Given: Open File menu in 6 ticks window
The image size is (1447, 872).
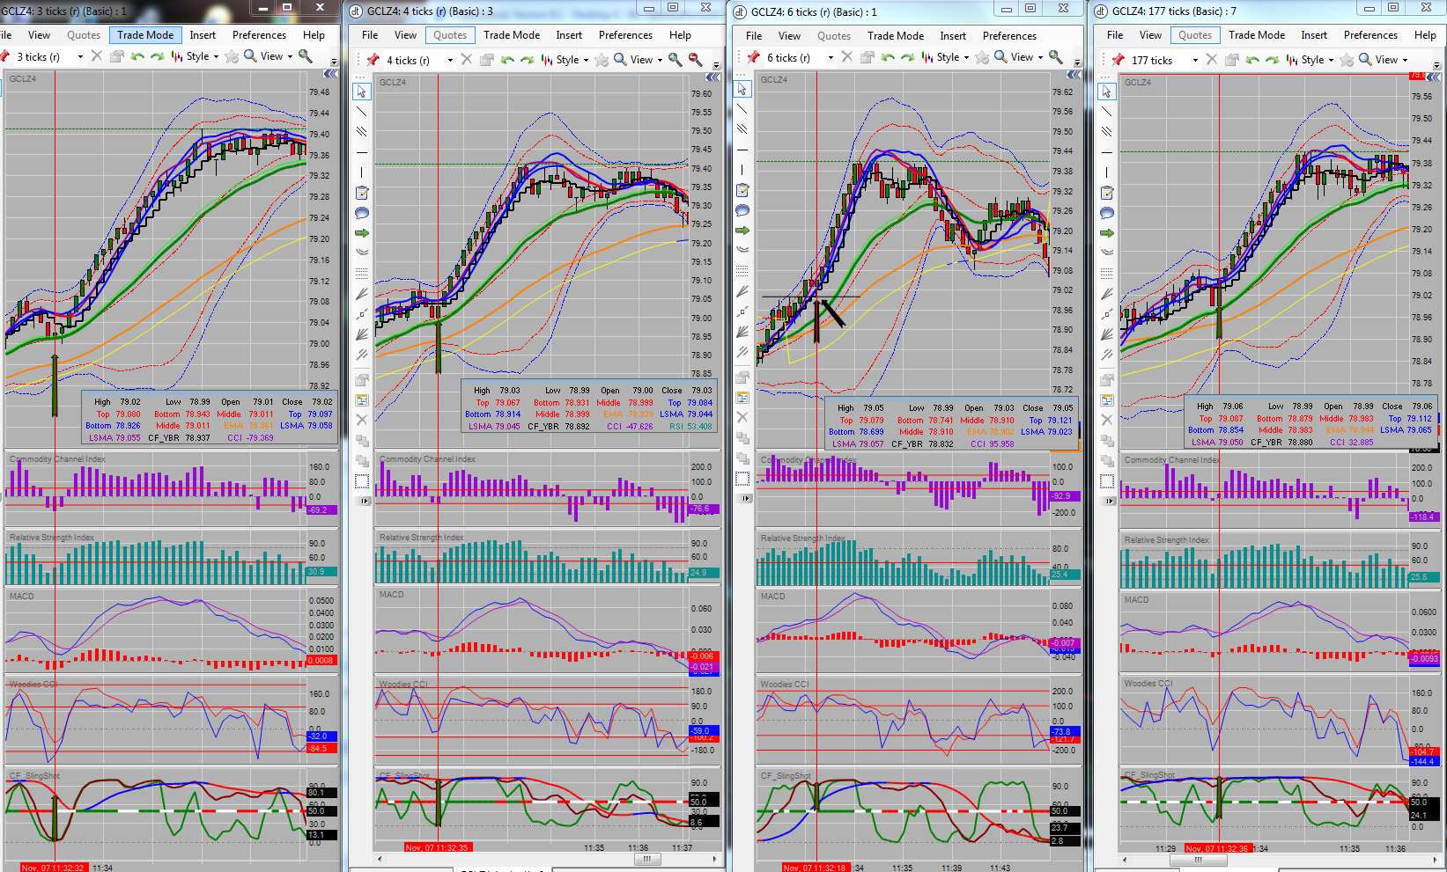Looking at the screenshot, I should 754,36.
